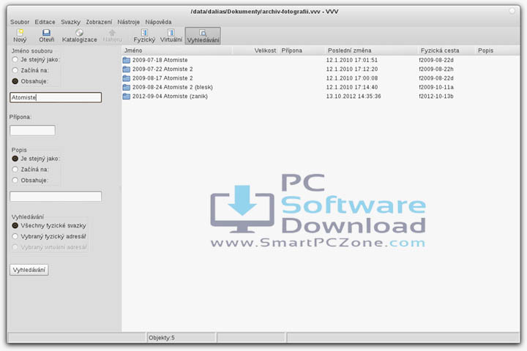Sort by Velikost column header
This screenshot has width=527, height=351.
[x=255, y=50]
